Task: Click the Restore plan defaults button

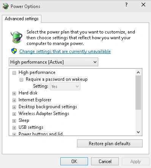Action: tap(110, 144)
